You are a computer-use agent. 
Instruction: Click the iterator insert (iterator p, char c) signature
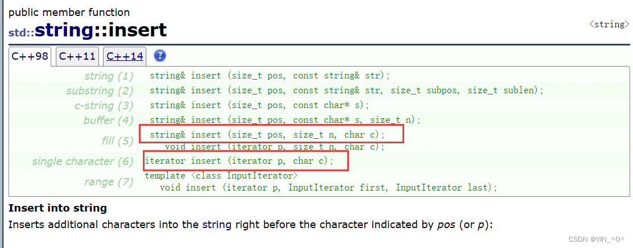pyautogui.click(x=239, y=162)
